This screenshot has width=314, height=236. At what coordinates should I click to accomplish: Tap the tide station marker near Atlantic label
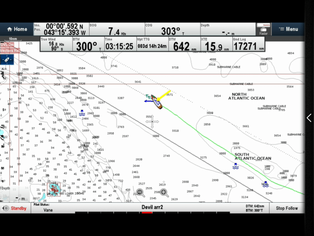point(235,166)
